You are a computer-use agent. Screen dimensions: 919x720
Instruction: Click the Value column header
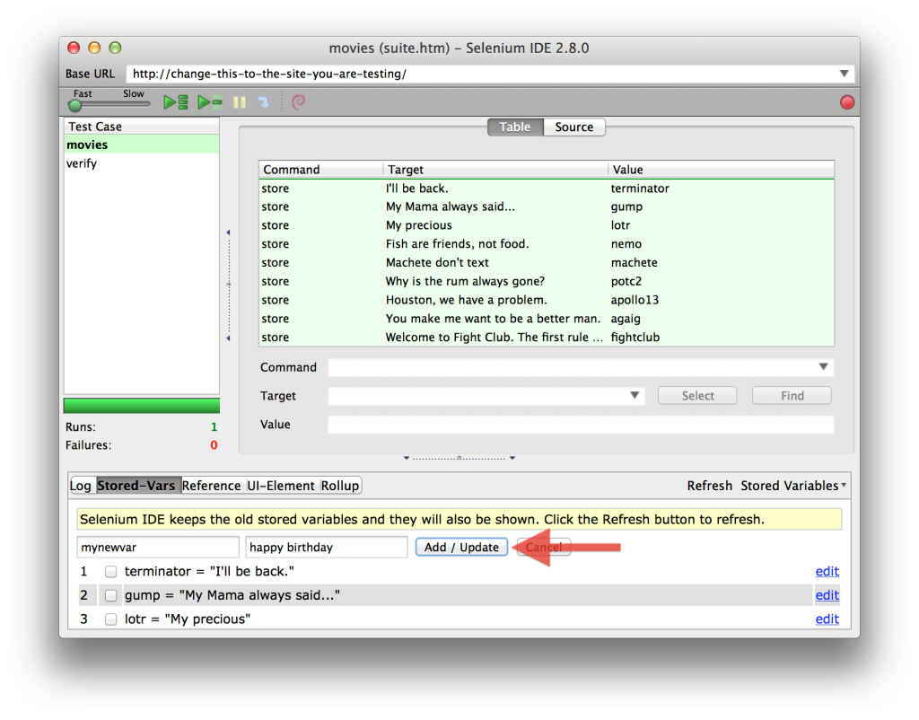[x=721, y=170]
